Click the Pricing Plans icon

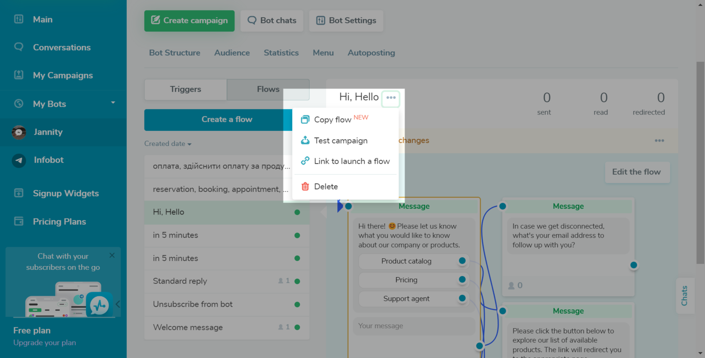(x=19, y=221)
